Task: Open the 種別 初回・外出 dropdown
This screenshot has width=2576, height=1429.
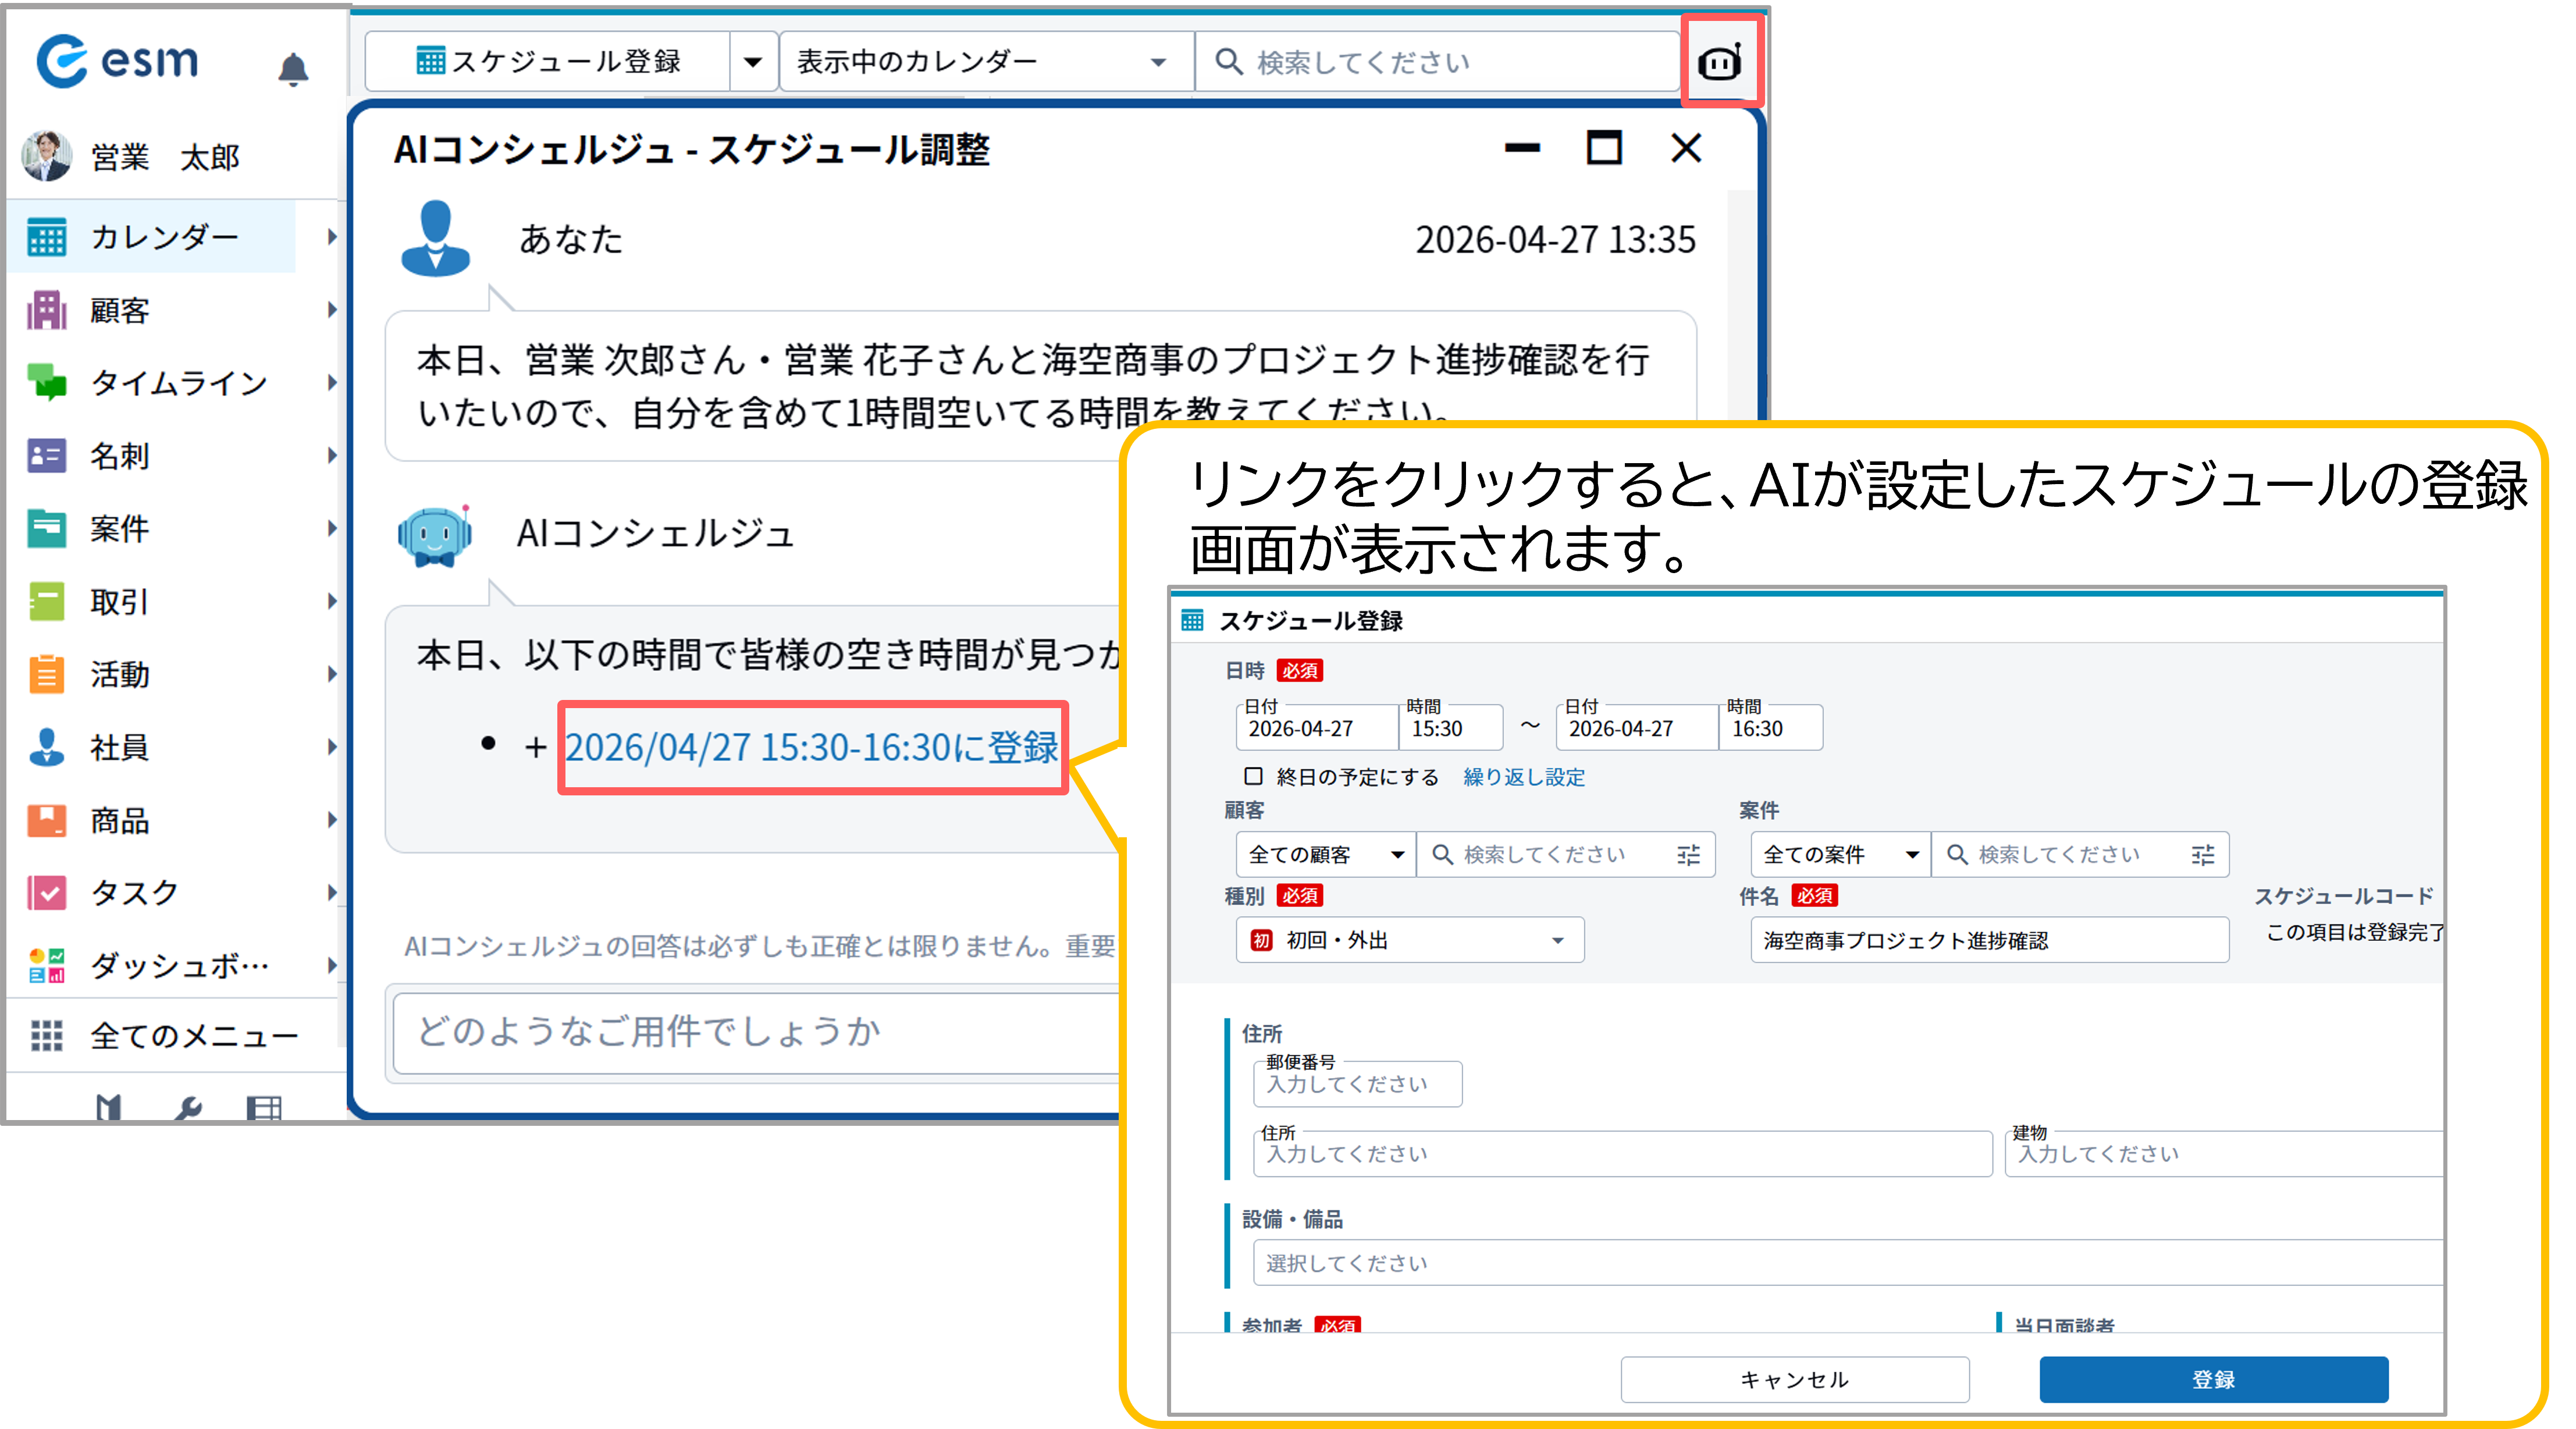Action: pyautogui.click(x=1409, y=940)
